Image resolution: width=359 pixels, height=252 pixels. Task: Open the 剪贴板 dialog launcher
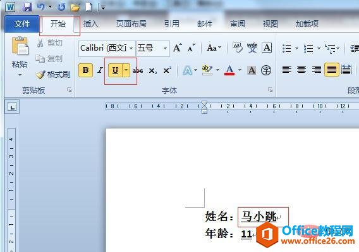(70, 90)
